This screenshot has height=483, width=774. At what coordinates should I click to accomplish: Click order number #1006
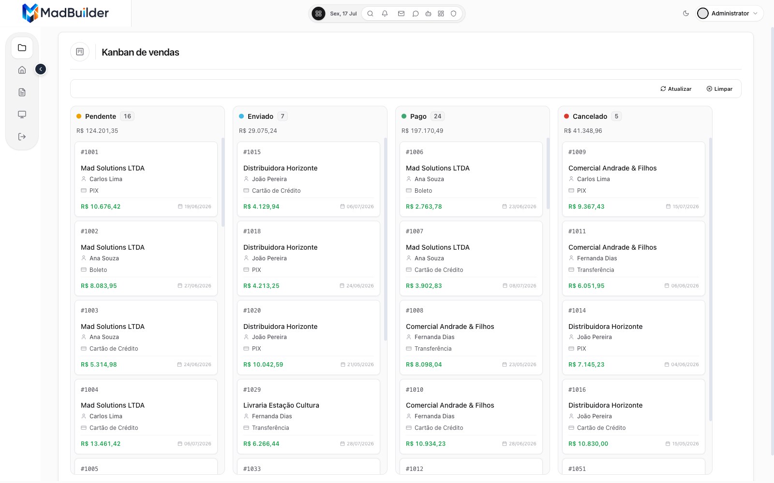pos(415,152)
